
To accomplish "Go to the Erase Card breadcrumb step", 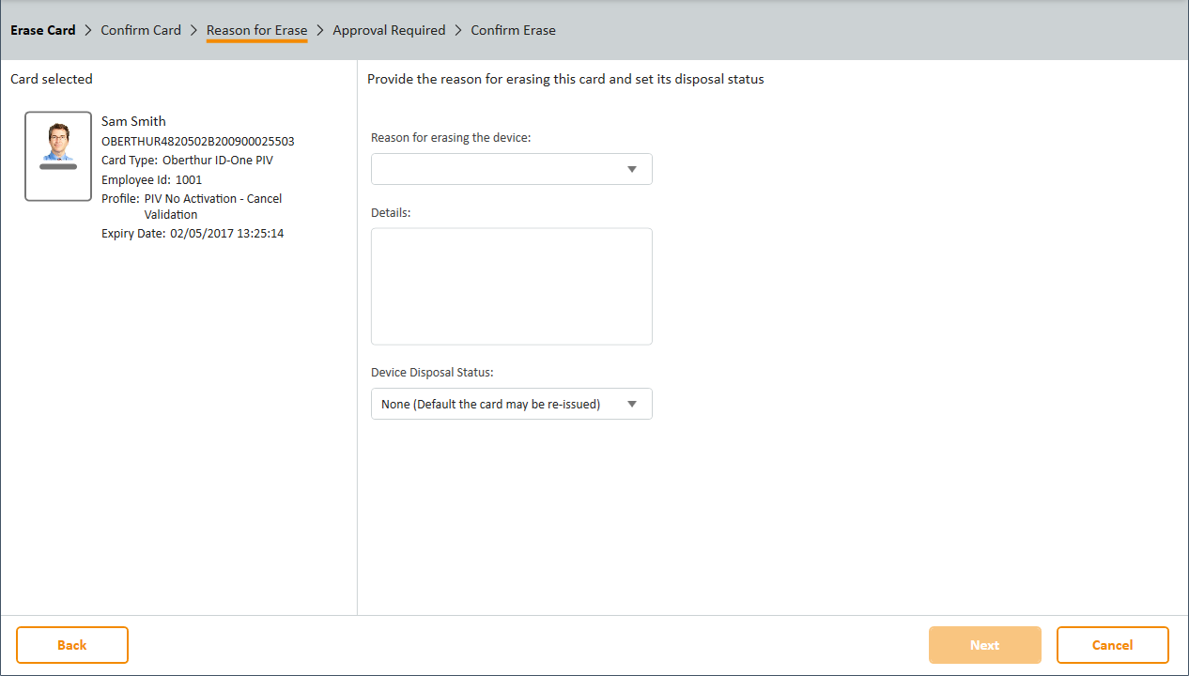I will (x=43, y=30).
